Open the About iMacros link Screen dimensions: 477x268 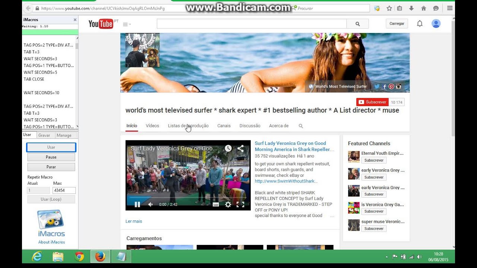pos(51,242)
